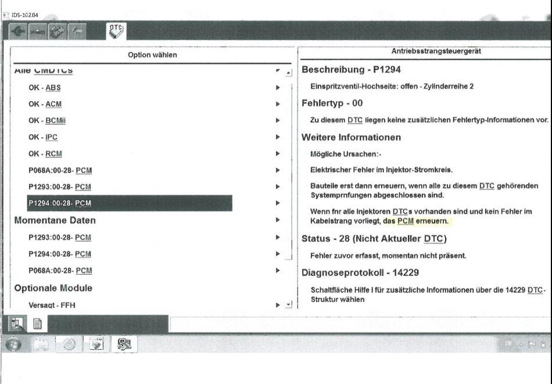552x384 pixels.
Task: Select the OK - RCM list entry
Action: click(45, 154)
